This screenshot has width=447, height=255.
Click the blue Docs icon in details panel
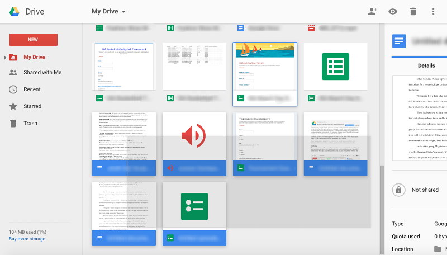pyautogui.click(x=399, y=41)
